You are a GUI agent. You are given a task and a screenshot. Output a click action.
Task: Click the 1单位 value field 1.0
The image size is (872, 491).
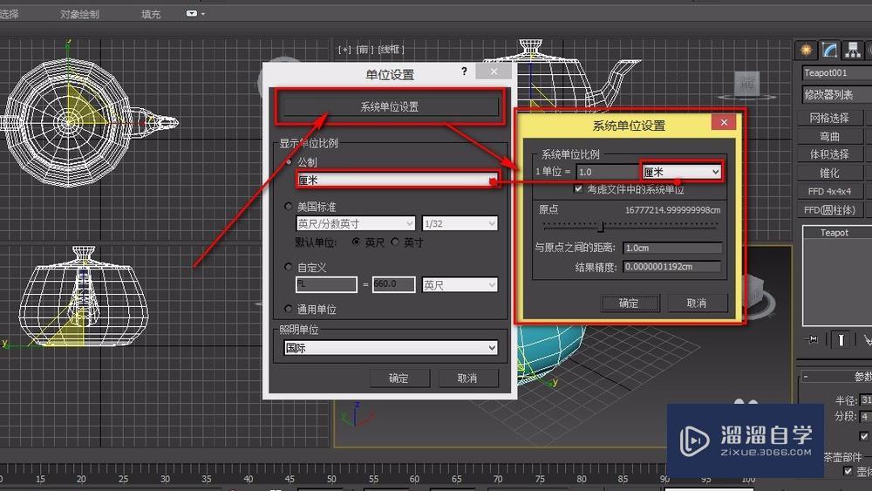[x=607, y=172]
